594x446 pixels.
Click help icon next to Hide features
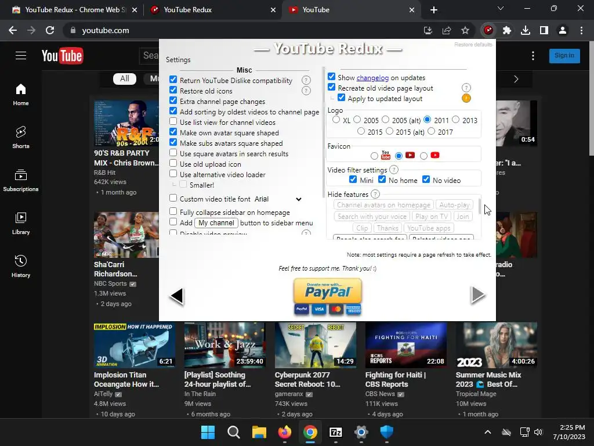click(375, 194)
